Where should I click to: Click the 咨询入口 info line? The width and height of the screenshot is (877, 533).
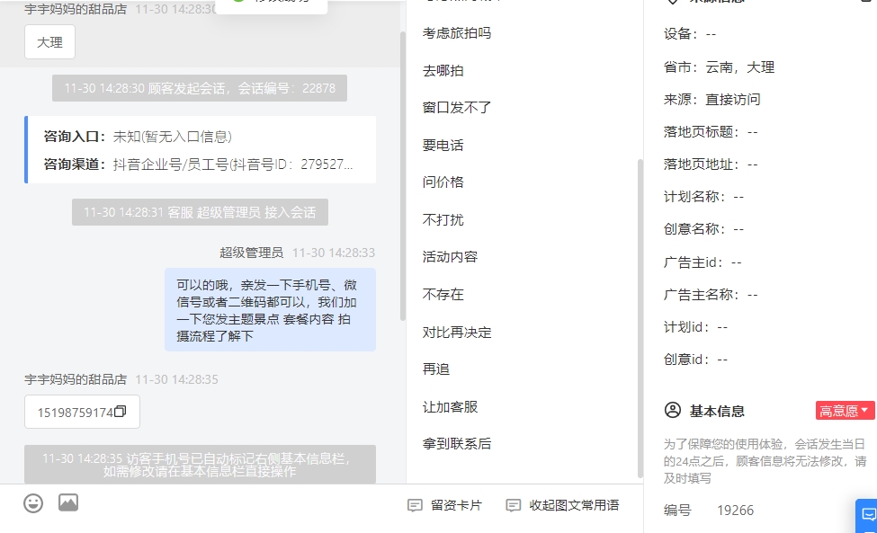click(x=138, y=137)
